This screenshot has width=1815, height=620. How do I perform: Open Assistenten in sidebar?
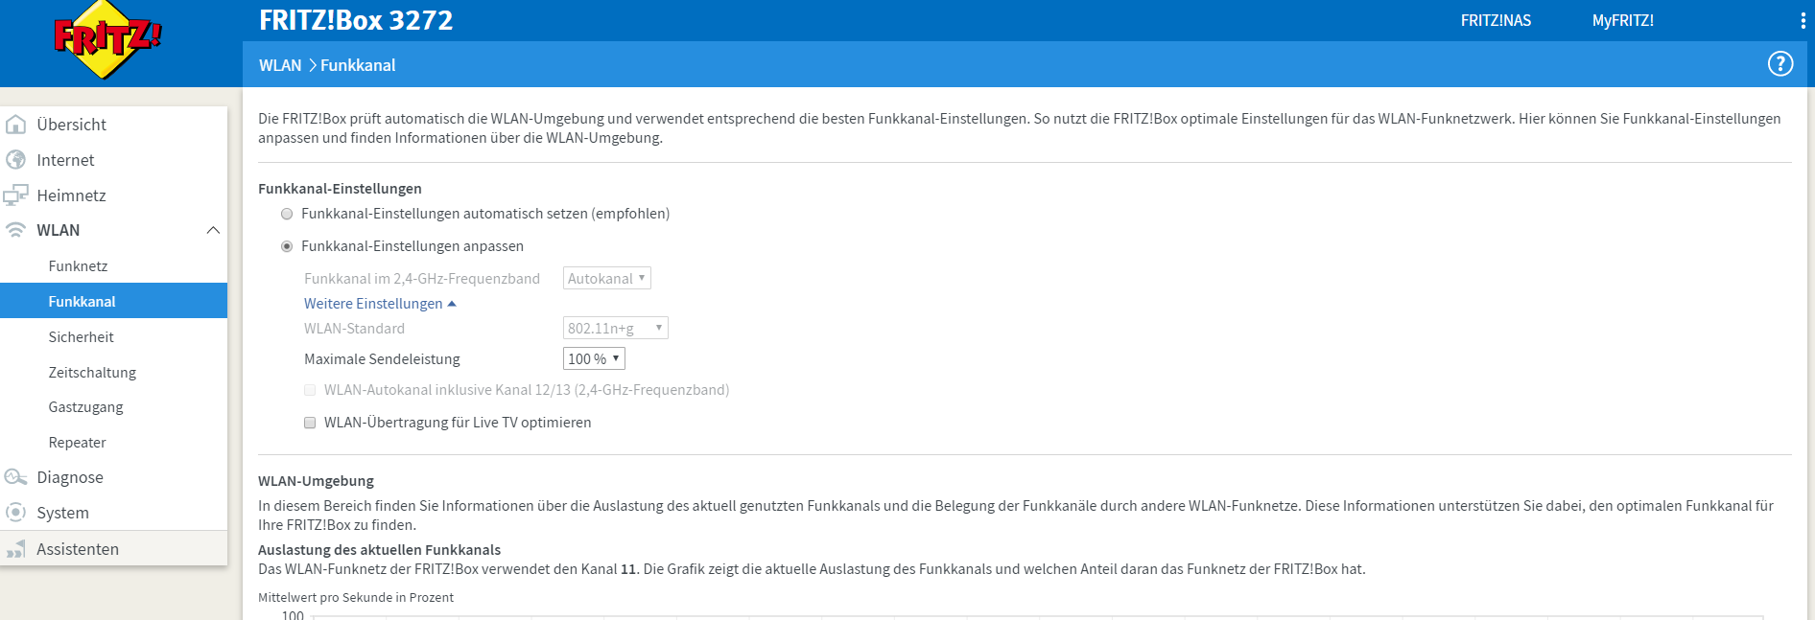coord(78,549)
